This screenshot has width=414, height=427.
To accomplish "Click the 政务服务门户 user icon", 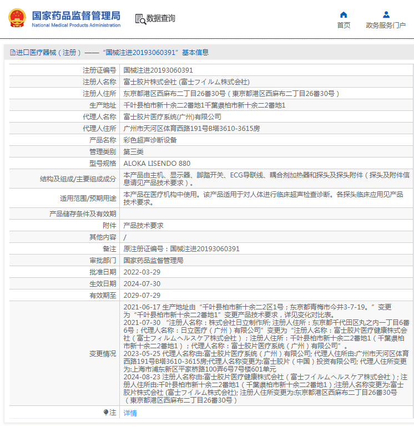I will 386,15.
